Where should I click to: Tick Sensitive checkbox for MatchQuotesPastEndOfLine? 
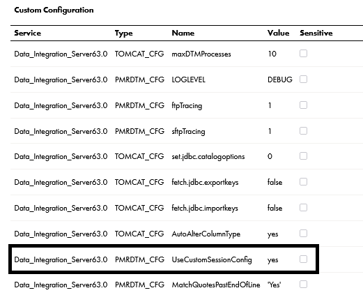click(x=303, y=285)
